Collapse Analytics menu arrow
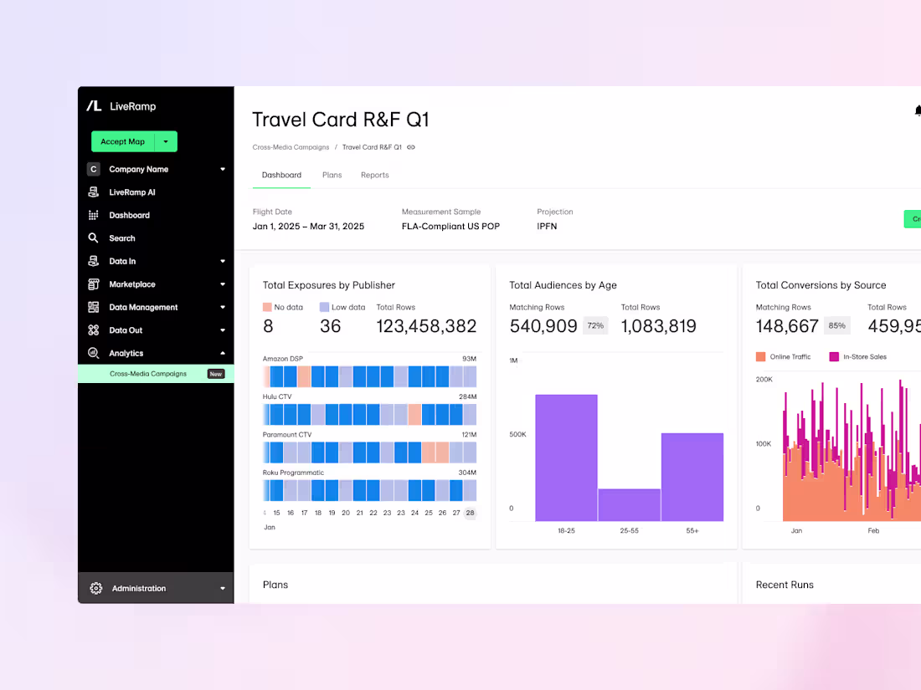Viewport: 921px width, 690px height. coord(223,353)
